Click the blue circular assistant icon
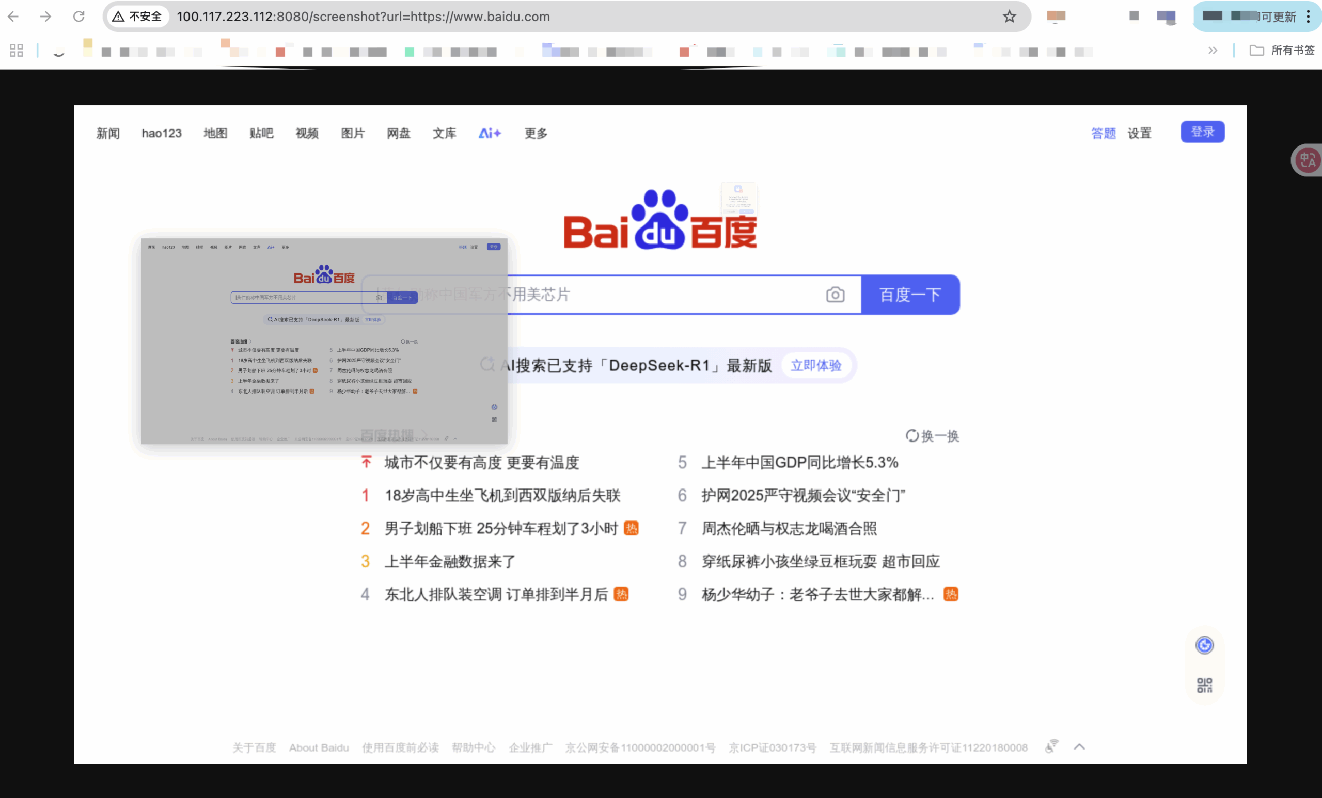The height and width of the screenshot is (798, 1322). 1204,645
